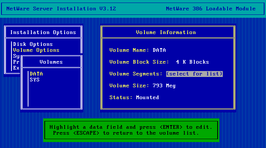This screenshot has height=148, width=266.
Task: Select partially hidden Sy menu entry
Action: 16,56
